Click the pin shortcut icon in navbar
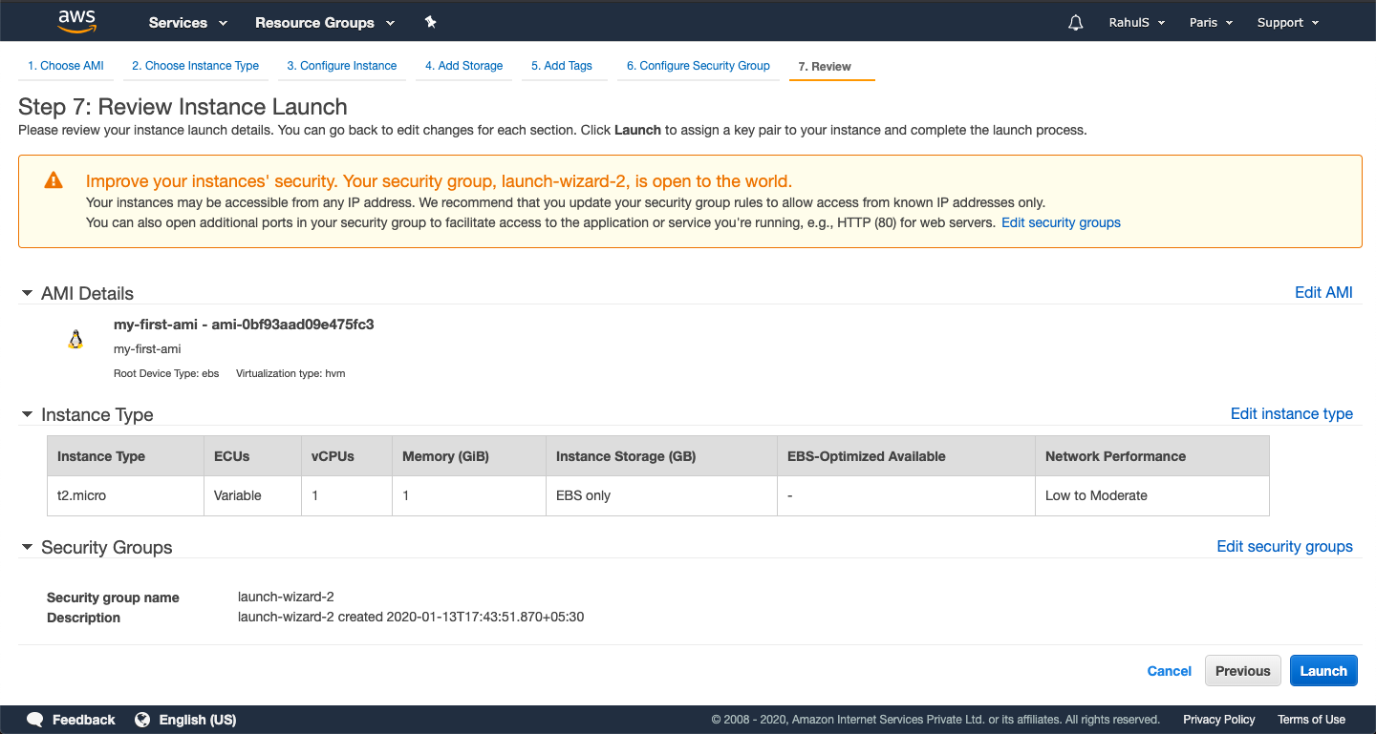Viewport: 1376px width, 734px height. coord(430,21)
